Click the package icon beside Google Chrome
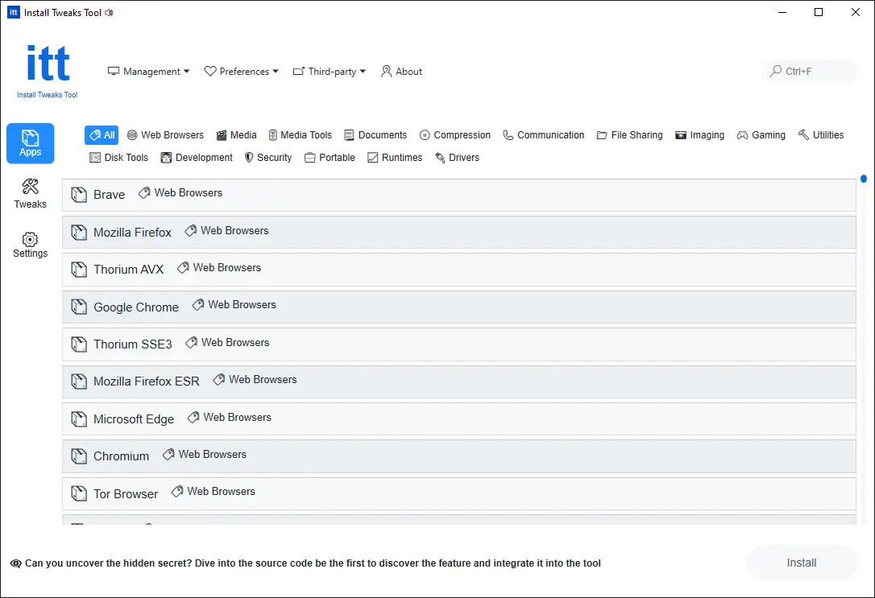875x598 pixels. 79,307
